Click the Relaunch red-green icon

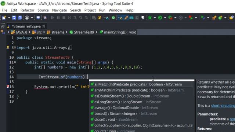(191, 18)
